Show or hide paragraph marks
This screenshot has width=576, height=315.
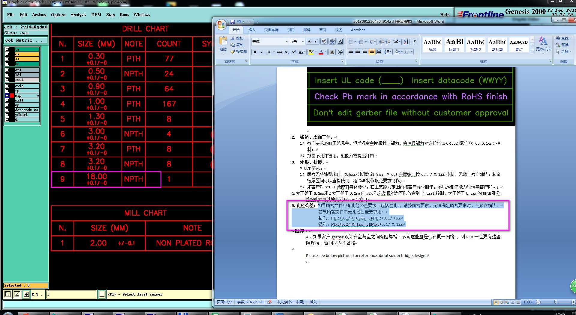click(414, 42)
